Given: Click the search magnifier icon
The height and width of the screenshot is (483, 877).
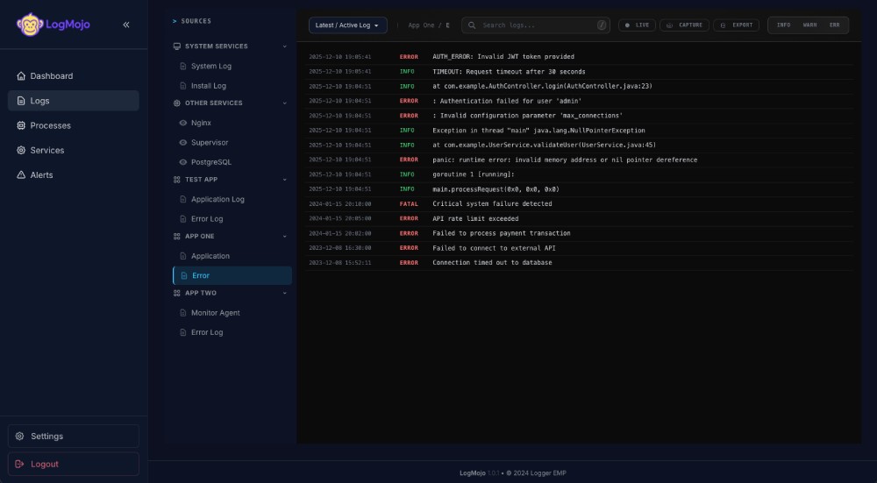Looking at the screenshot, I should click(472, 25).
